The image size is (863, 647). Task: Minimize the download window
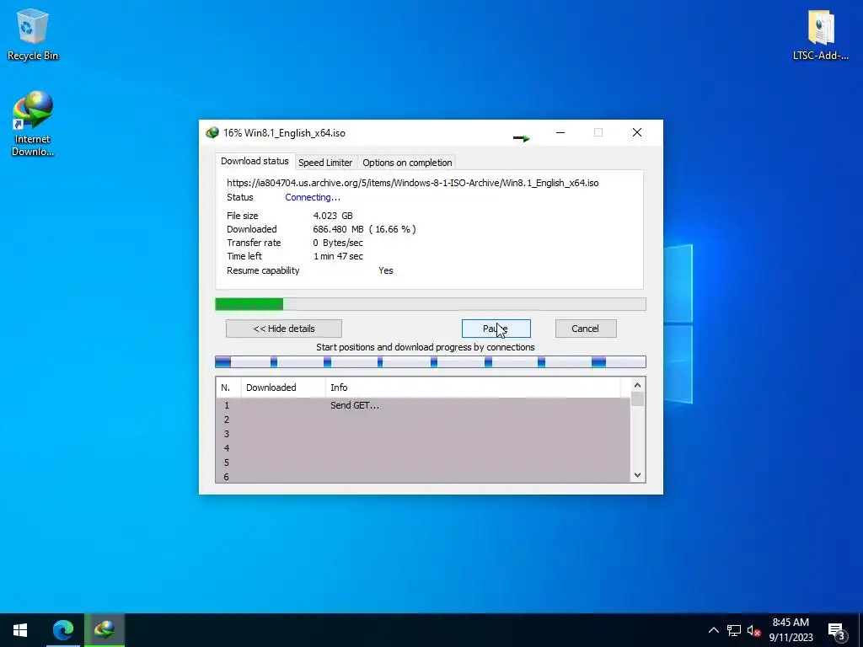point(560,132)
